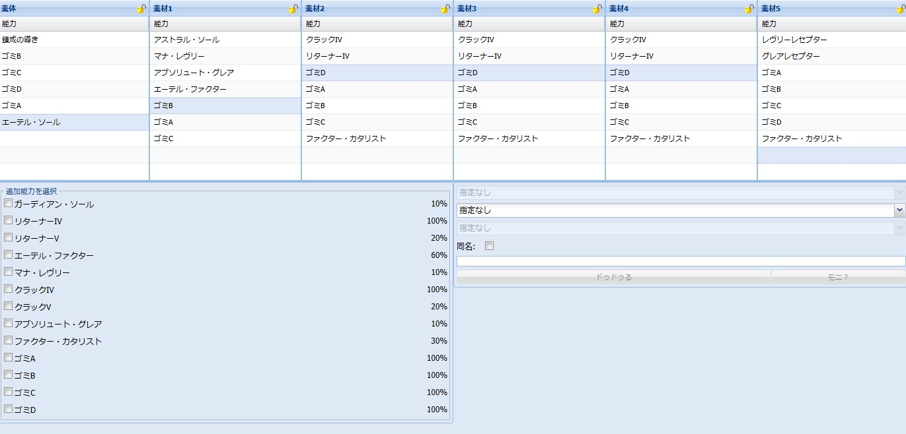
Task: Select アストラル・ソール in 素材1 list
Action: coord(225,40)
